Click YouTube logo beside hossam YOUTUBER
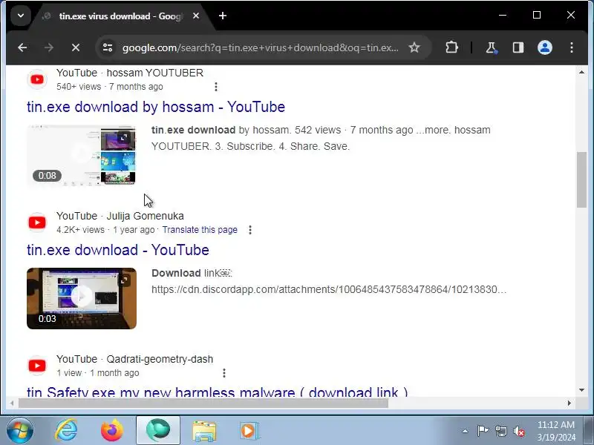This screenshot has width=594, height=445. 37,79
